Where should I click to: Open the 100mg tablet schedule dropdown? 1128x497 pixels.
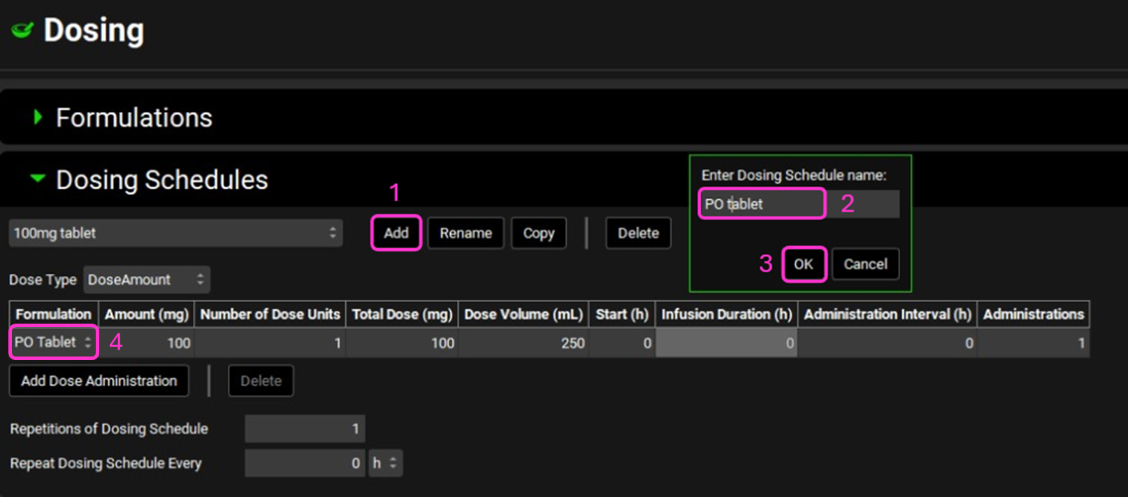175,233
